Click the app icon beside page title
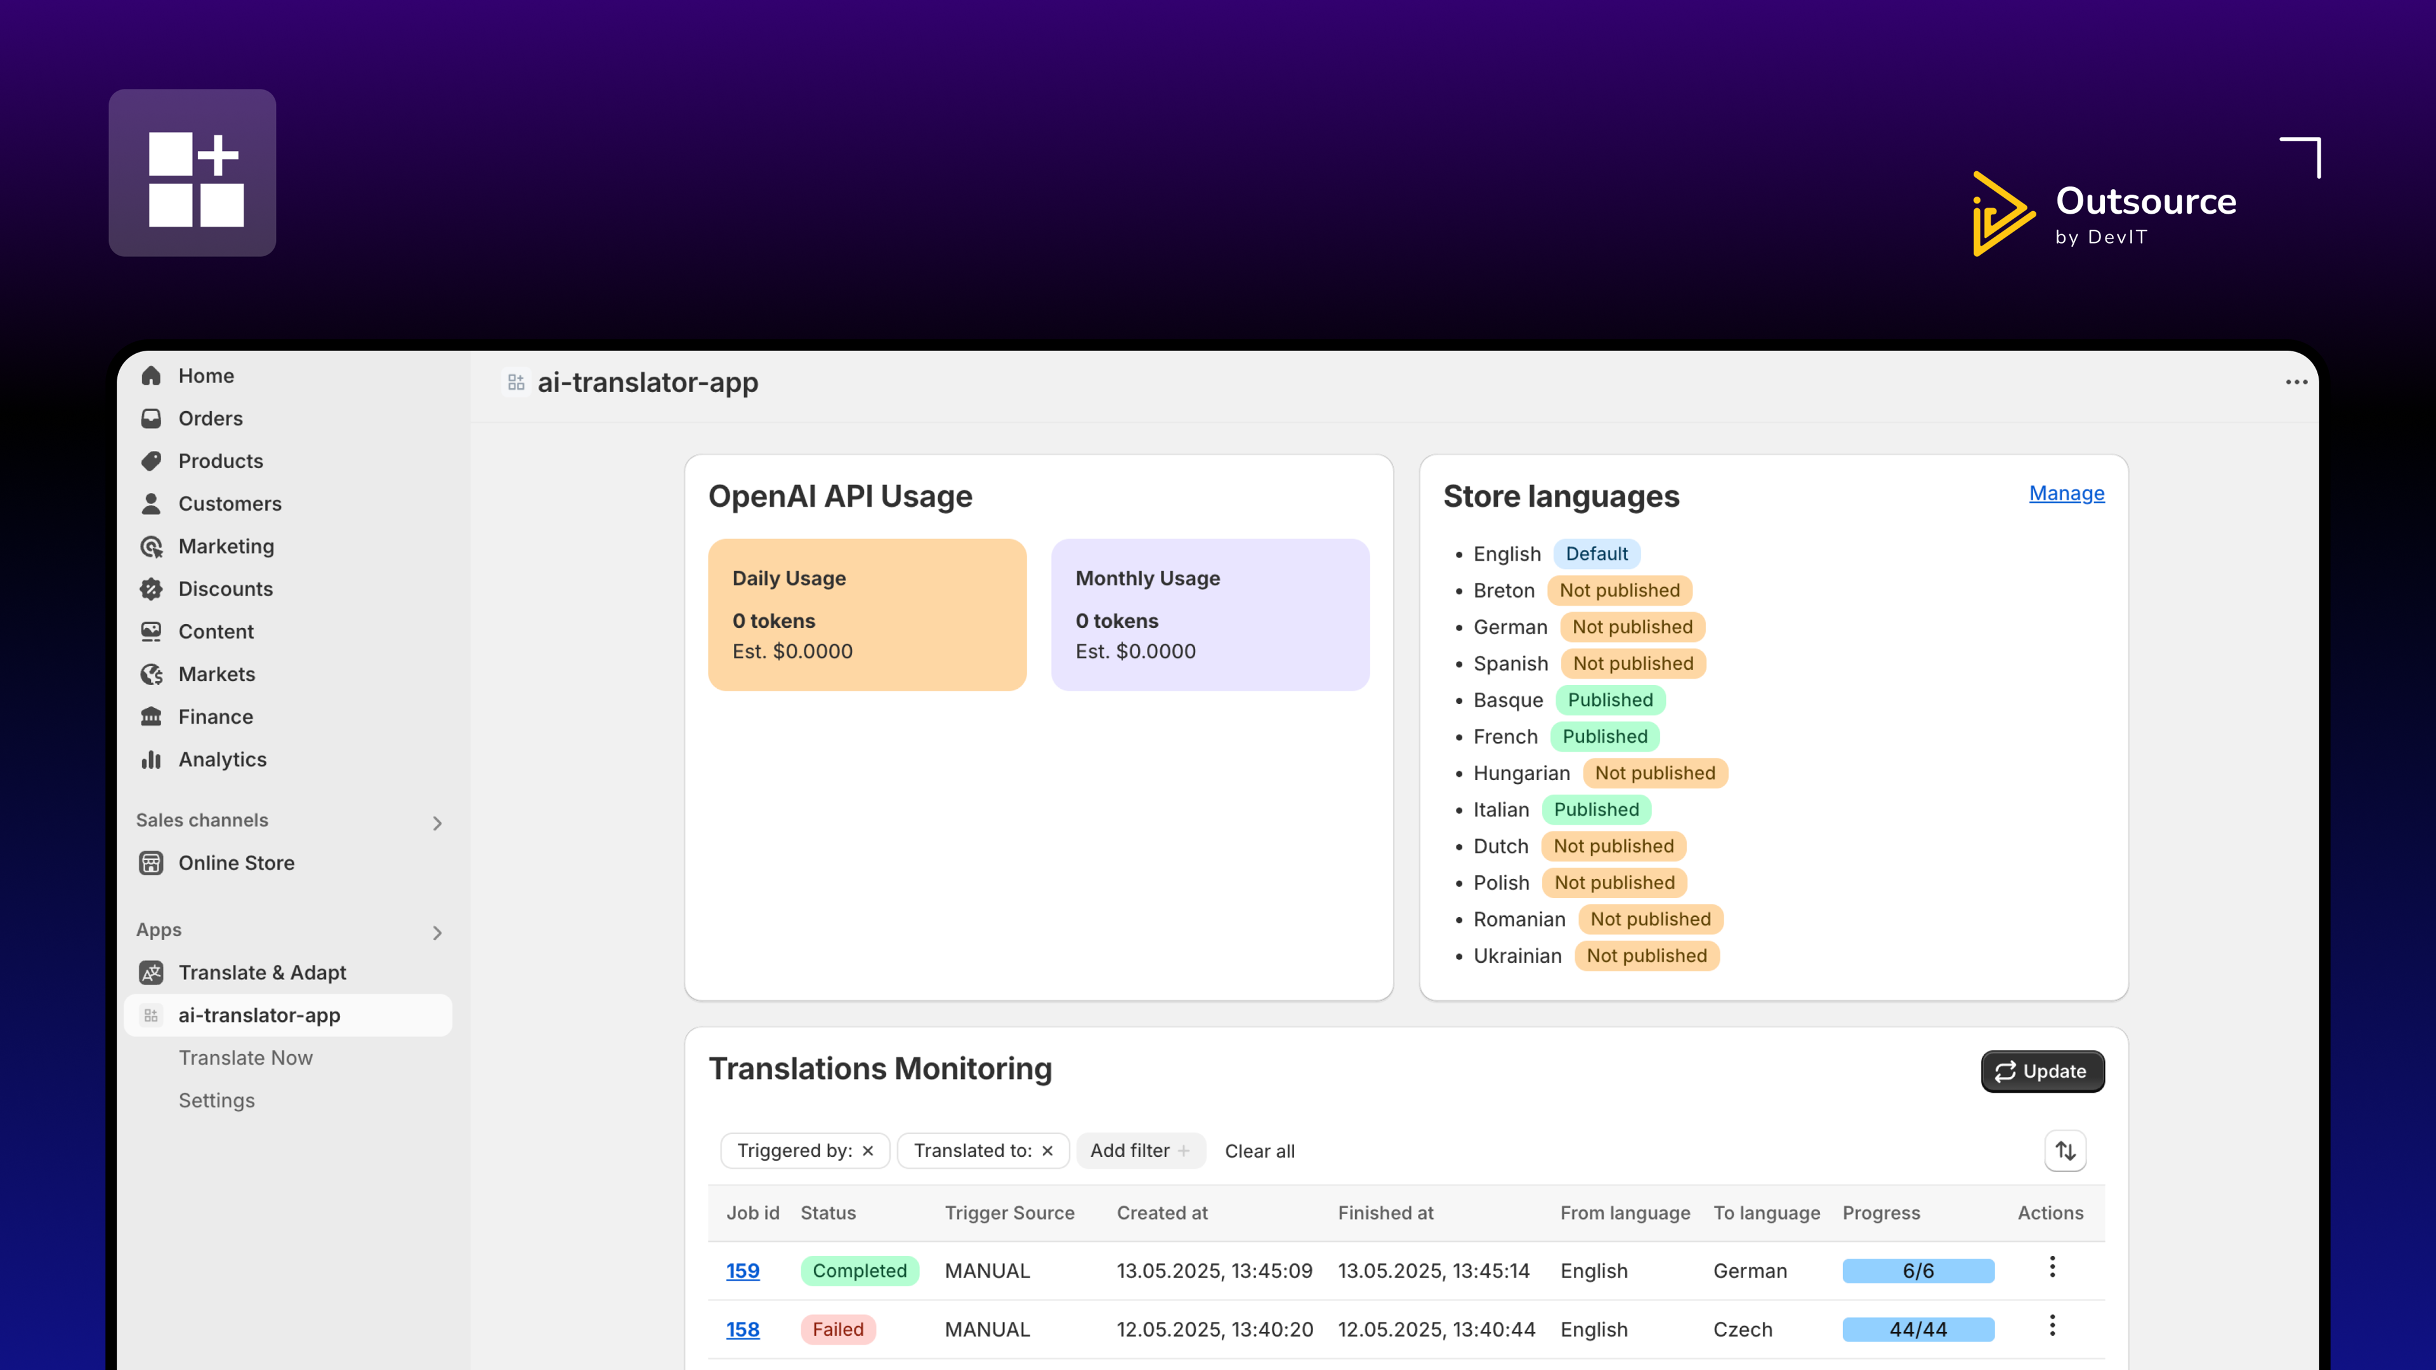Screen dimensions: 2436x1370 (516, 382)
